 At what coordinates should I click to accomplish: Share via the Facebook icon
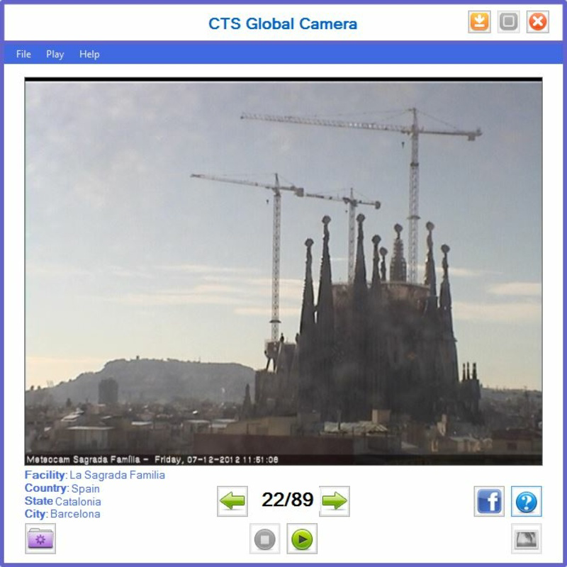click(489, 501)
